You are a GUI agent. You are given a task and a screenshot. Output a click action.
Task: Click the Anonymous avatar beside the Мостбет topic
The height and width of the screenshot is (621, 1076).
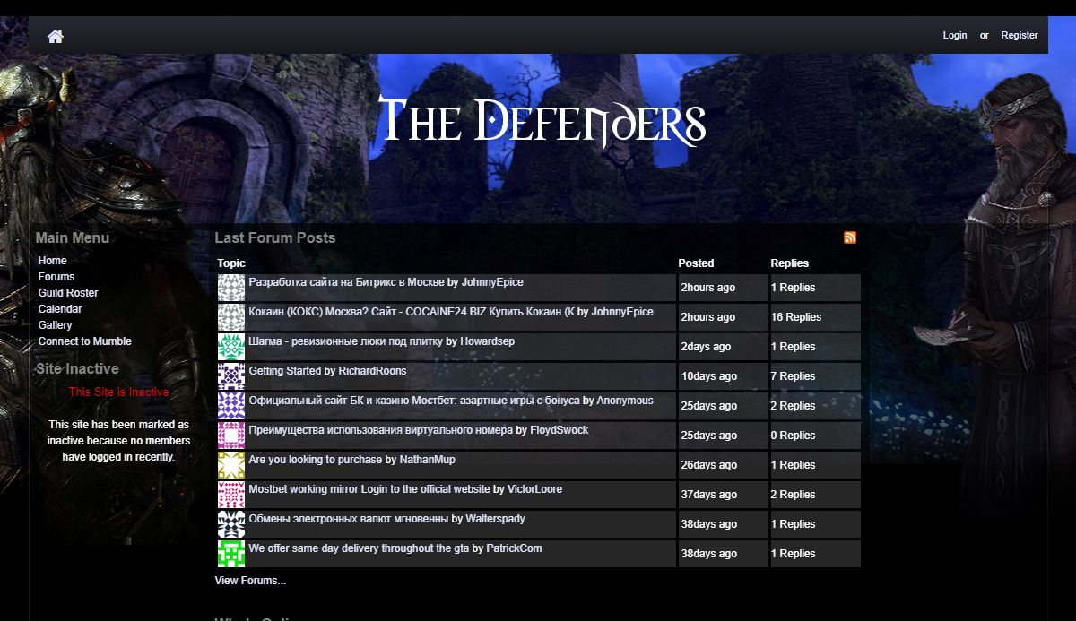[x=231, y=406]
